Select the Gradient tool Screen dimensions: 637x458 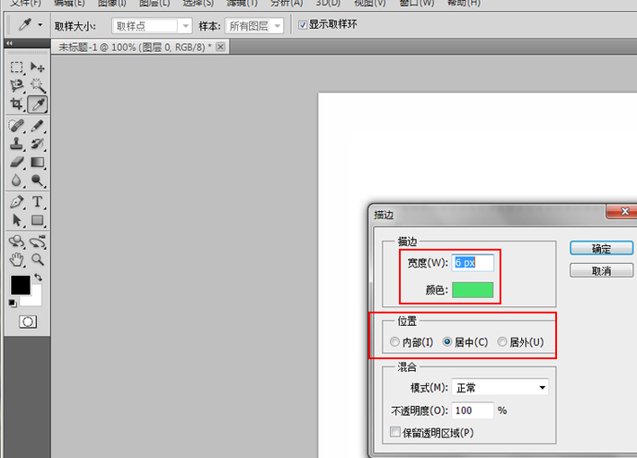tap(38, 162)
